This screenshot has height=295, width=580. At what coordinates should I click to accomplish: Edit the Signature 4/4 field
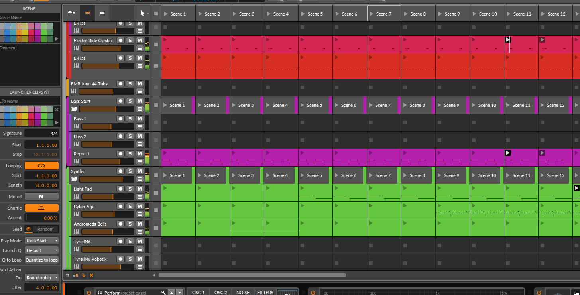point(41,133)
